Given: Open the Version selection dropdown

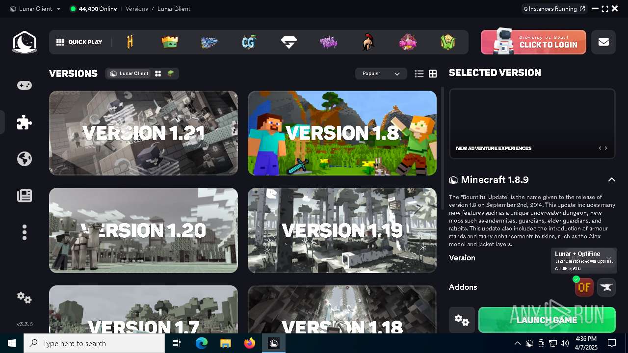Looking at the screenshot, I should click(584, 258).
